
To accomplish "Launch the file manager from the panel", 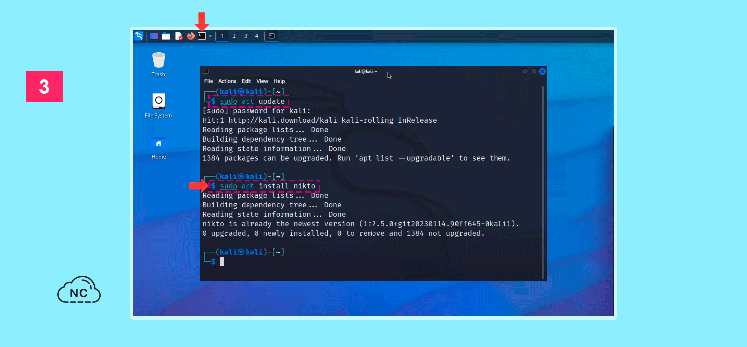I will click(x=166, y=36).
